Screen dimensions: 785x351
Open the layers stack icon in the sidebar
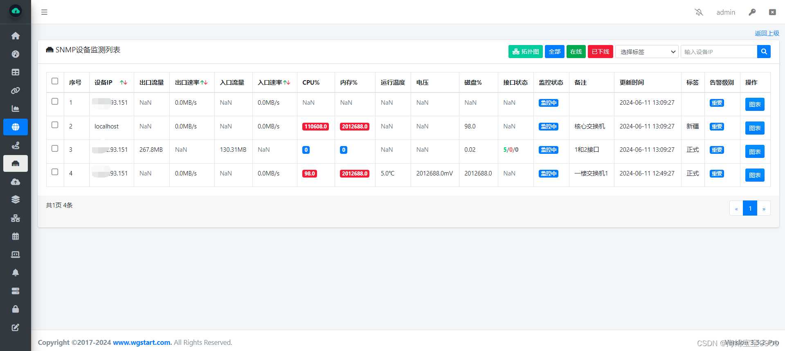16,200
